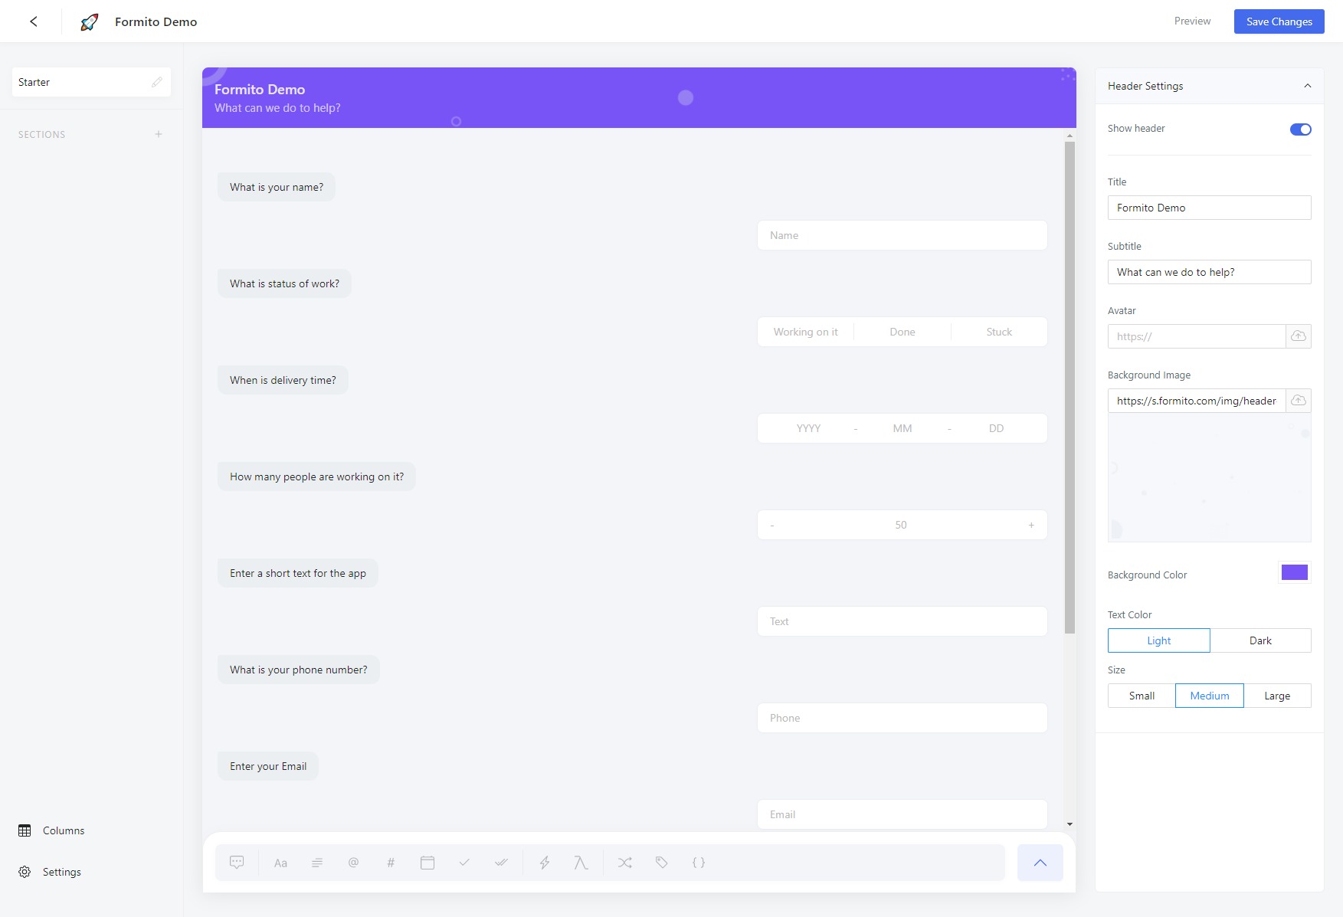Choose Working on it status option
The height and width of the screenshot is (917, 1343).
805,332
